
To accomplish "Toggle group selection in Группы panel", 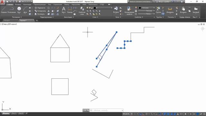I will tap(163, 14).
